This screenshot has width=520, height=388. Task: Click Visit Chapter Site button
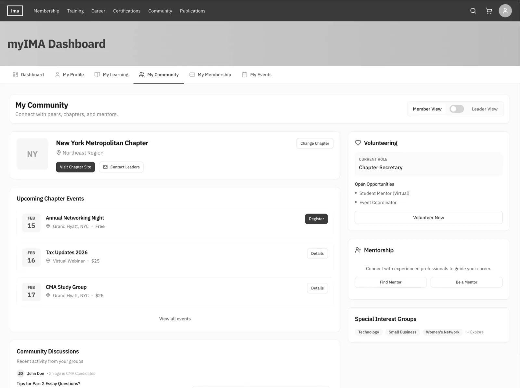coord(75,167)
